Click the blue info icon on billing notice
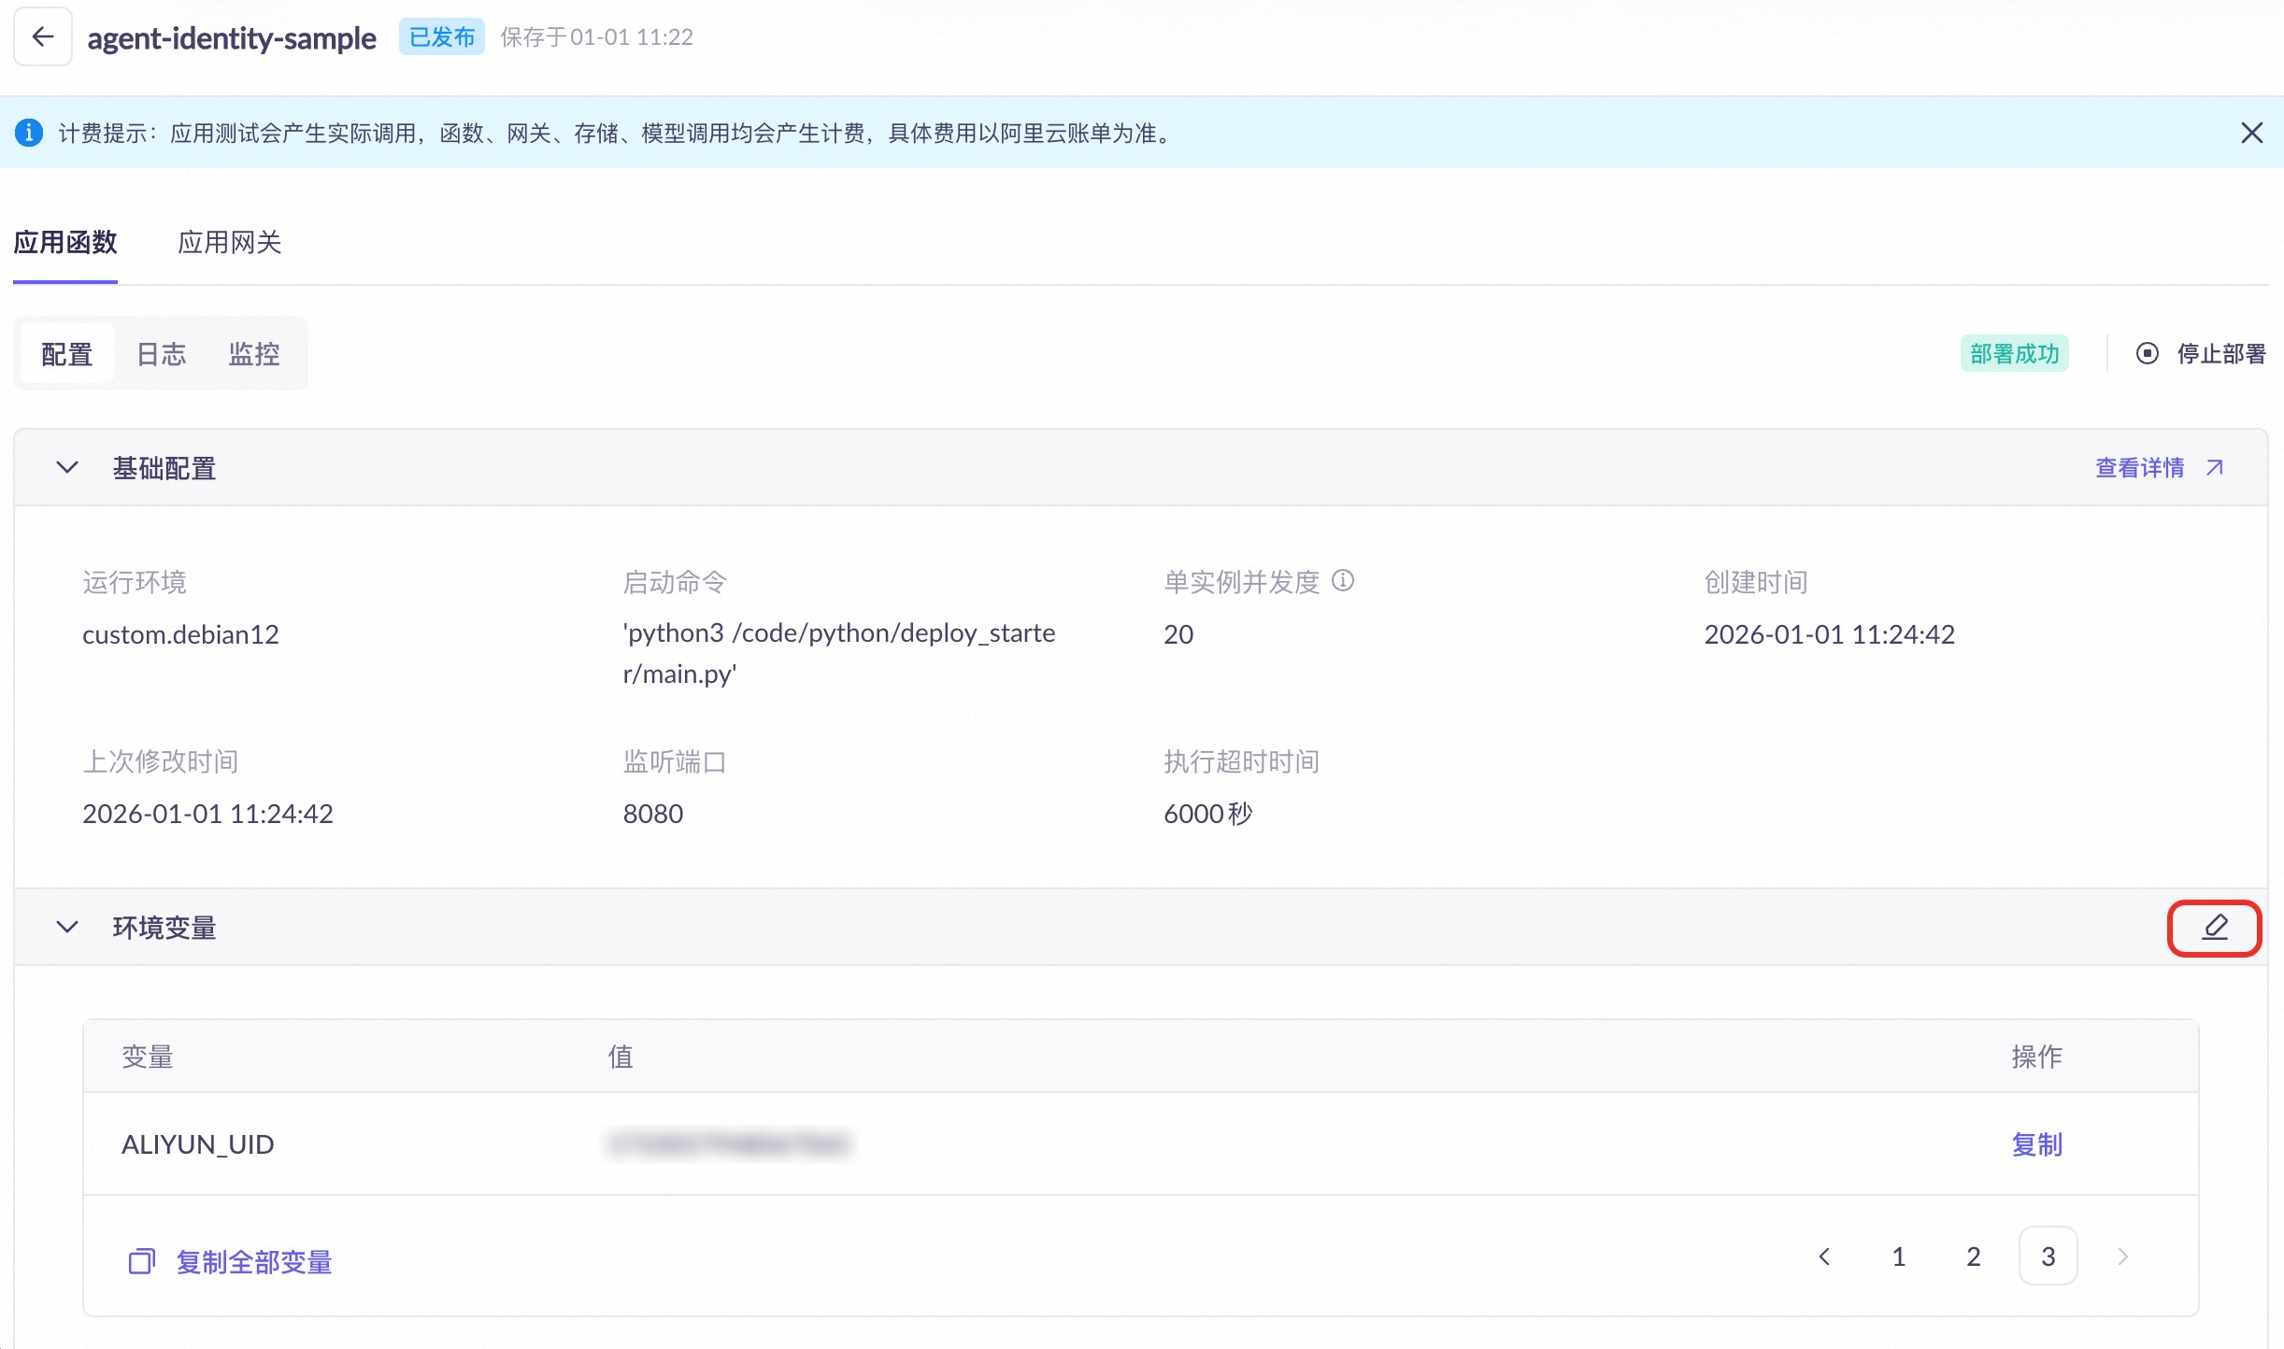The image size is (2284, 1349). click(29, 133)
